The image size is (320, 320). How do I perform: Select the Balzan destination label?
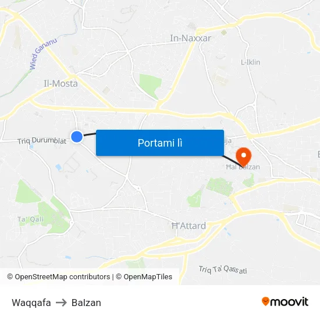[x=86, y=303]
